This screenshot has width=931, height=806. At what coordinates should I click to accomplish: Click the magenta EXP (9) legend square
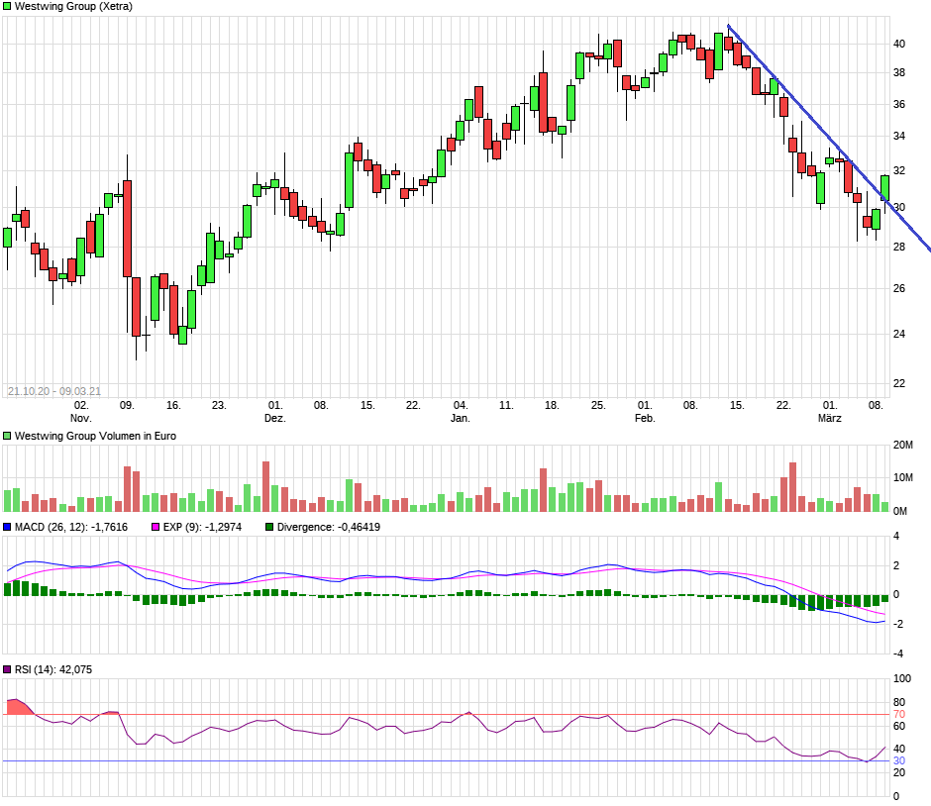tap(155, 527)
